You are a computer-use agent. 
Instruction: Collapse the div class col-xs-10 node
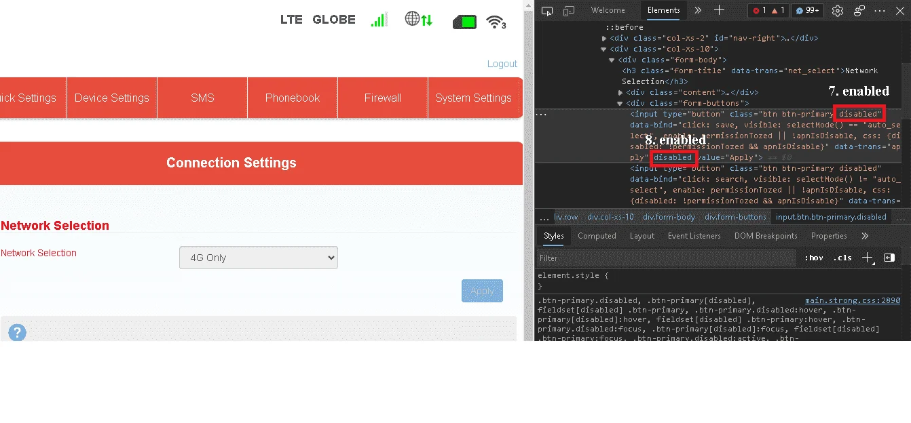[x=604, y=49]
